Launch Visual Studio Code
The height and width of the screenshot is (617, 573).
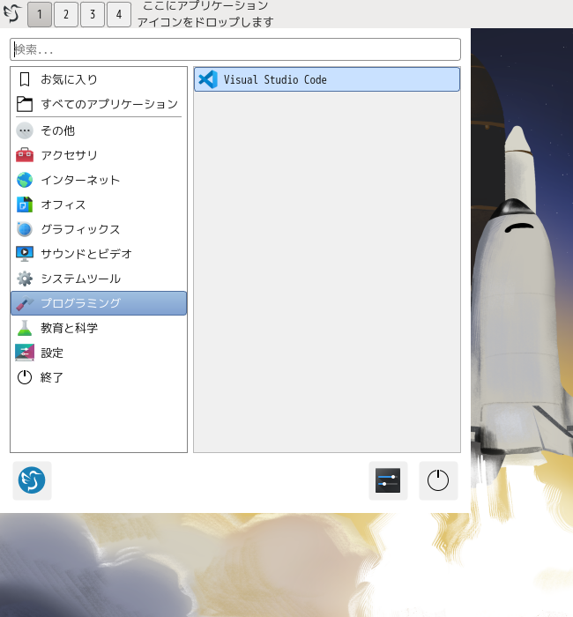[327, 79]
